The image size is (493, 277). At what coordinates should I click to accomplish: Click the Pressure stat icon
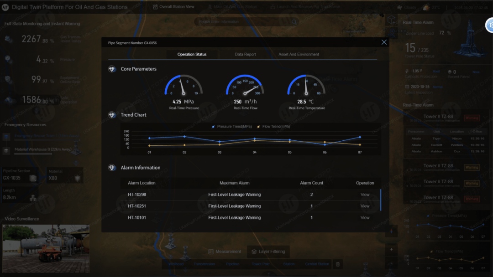(9, 59)
